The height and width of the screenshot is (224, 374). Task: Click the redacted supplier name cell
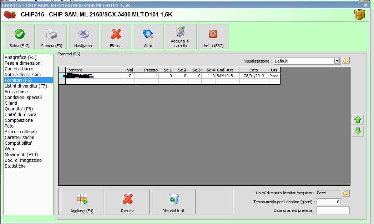[95, 76]
